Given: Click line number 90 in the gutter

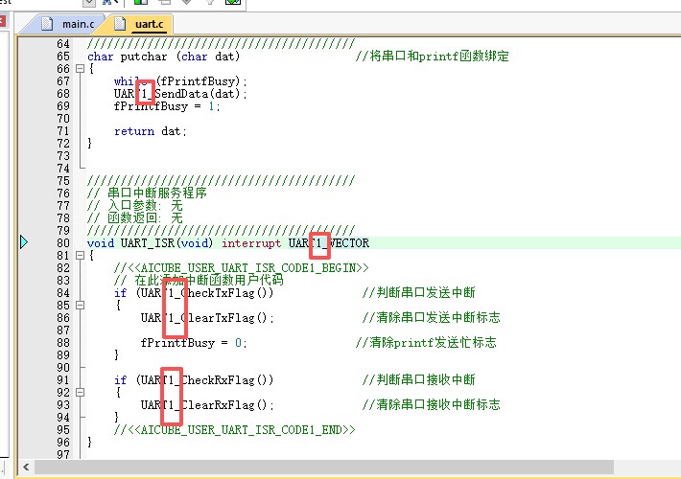Looking at the screenshot, I should tap(63, 368).
